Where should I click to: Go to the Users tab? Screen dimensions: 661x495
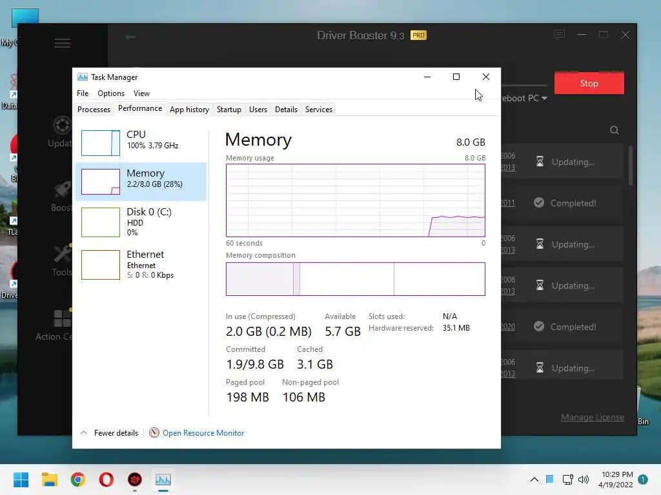258,110
